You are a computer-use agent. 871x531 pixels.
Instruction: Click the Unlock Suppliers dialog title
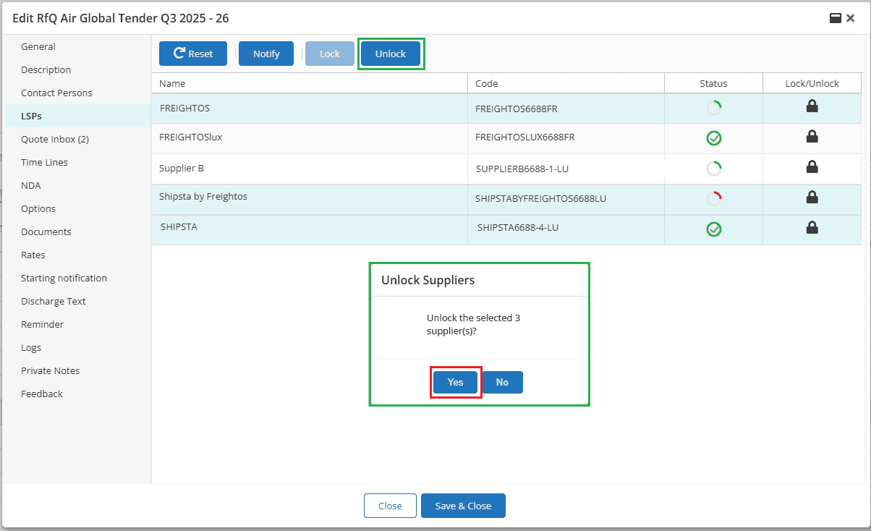[x=428, y=280]
